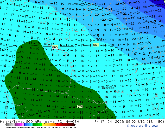Screen dimensions: 165x128
Task: Open the weatheronline.co.uk copyright link
Action: coord(143,126)
